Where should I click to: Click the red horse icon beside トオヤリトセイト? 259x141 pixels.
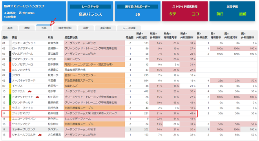coord(38,97)
